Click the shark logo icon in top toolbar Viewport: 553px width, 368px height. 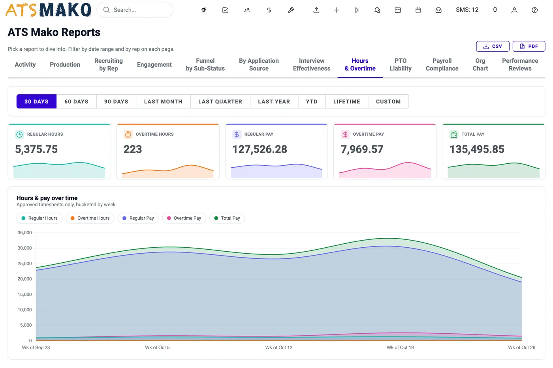coord(204,10)
